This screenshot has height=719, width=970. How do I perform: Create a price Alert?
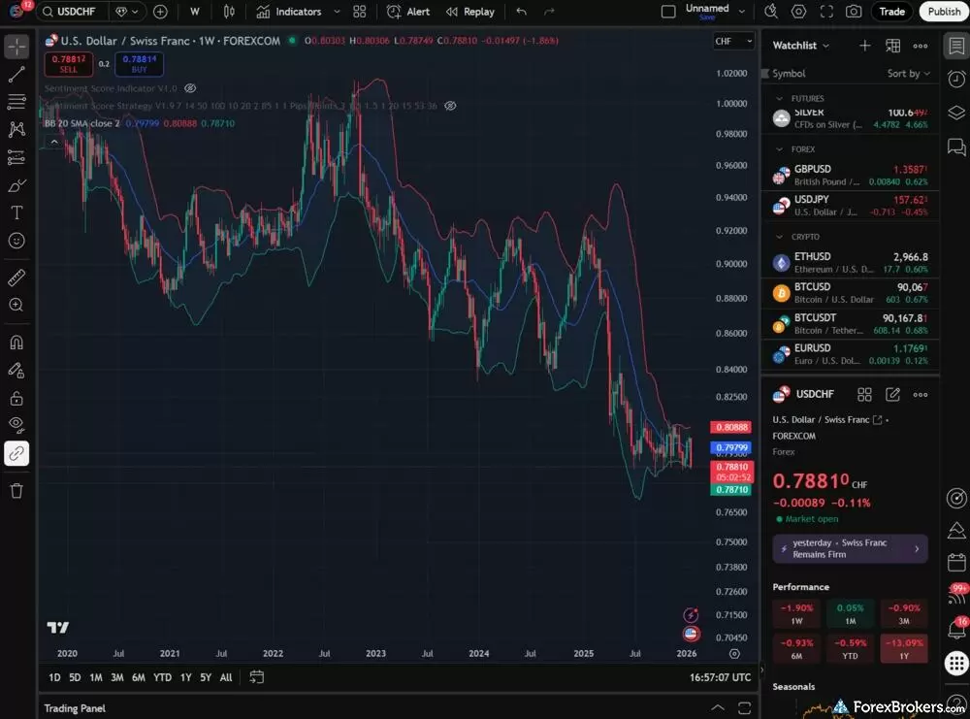pos(407,12)
